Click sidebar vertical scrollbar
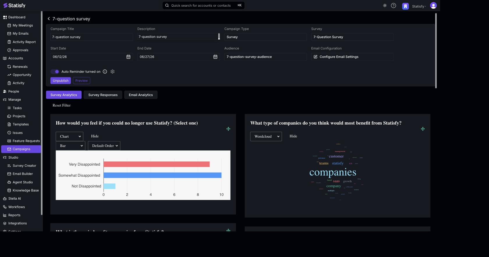This screenshot has width=489, height=257. tap(42, 113)
